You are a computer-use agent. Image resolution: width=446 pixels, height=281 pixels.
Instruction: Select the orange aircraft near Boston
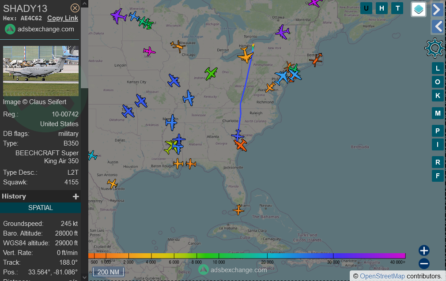click(x=316, y=60)
